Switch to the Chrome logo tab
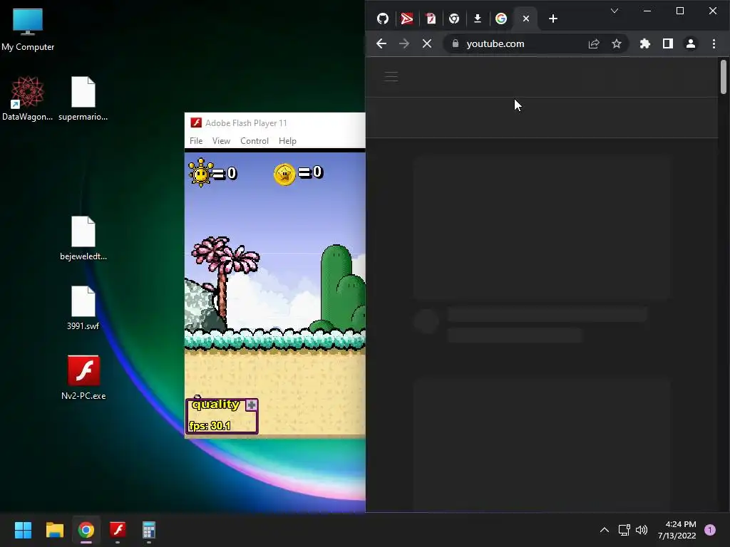This screenshot has width=730, height=547. pos(454,19)
